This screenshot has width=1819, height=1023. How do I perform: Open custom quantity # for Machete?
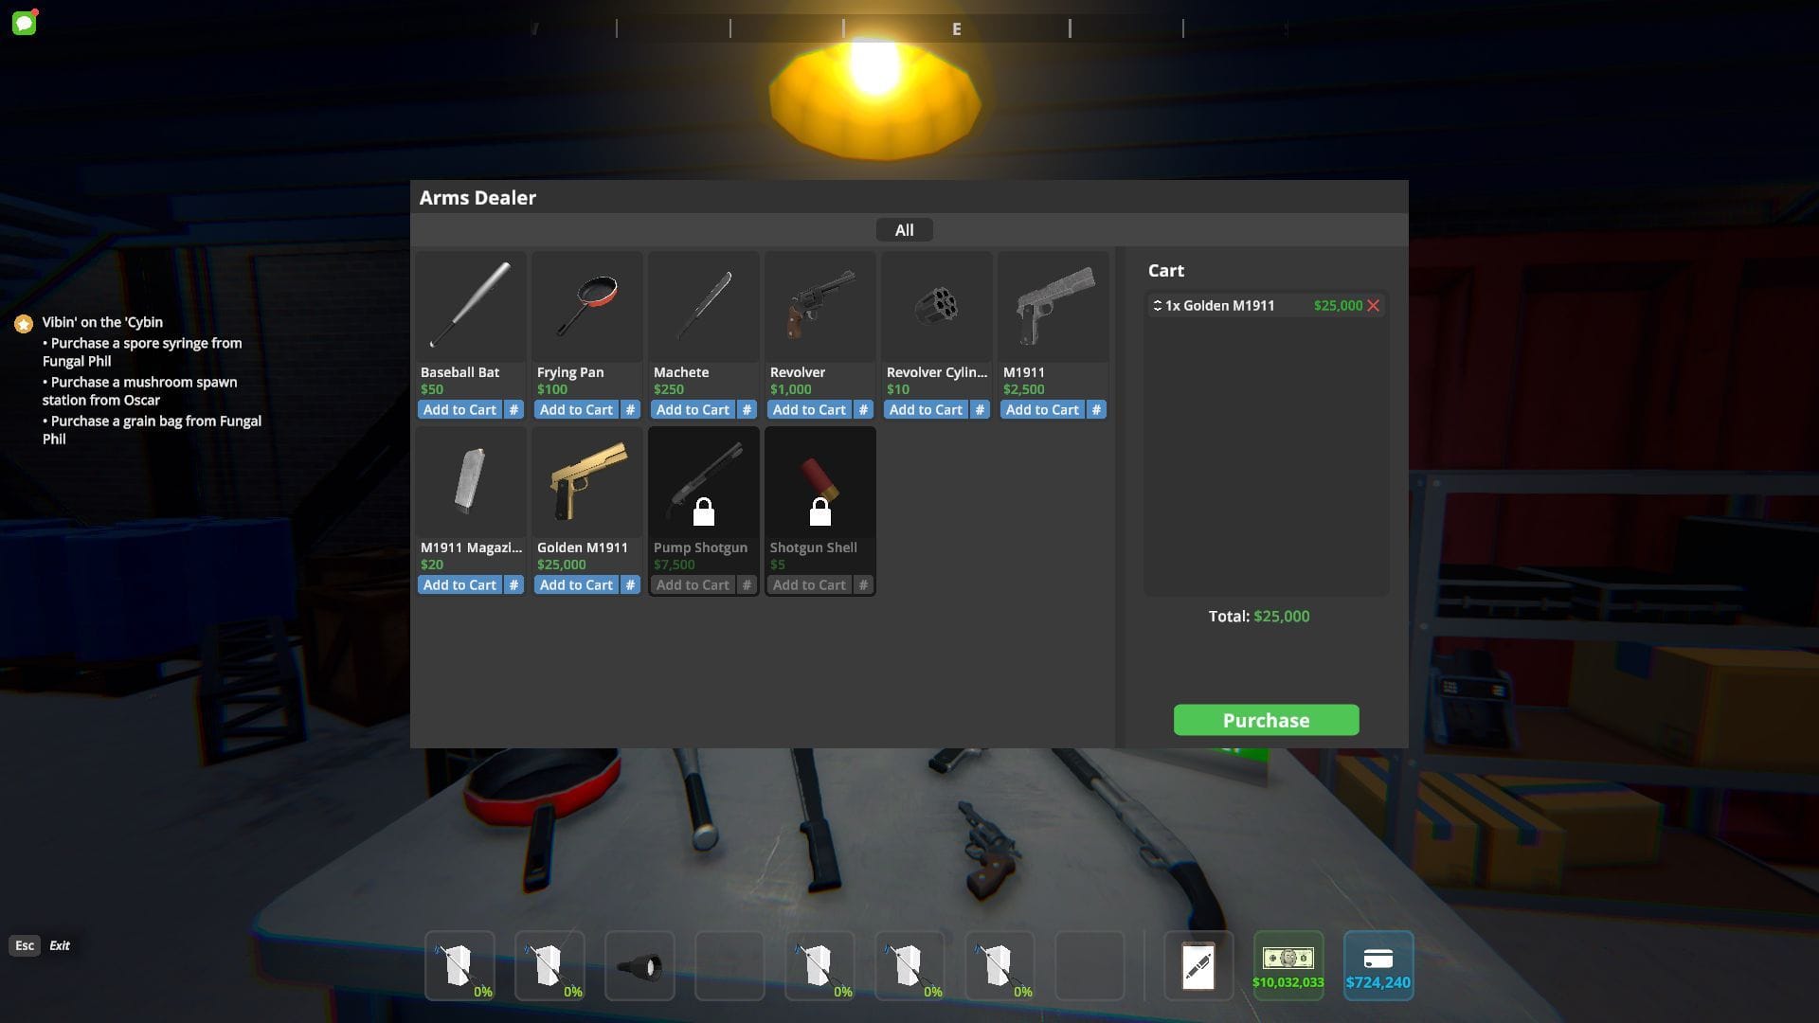click(x=747, y=410)
